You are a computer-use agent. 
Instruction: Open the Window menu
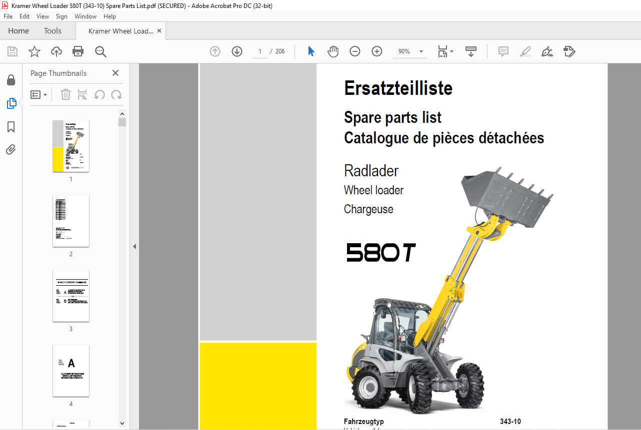(85, 16)
